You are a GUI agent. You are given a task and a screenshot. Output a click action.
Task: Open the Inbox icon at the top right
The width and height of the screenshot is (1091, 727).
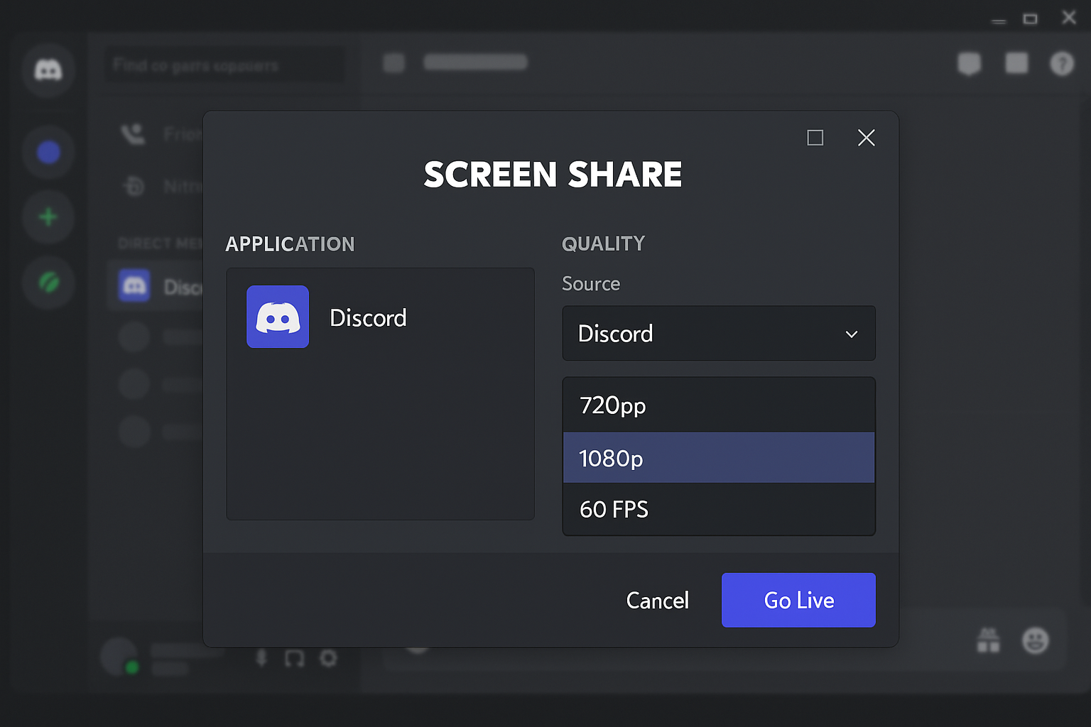1016,63
